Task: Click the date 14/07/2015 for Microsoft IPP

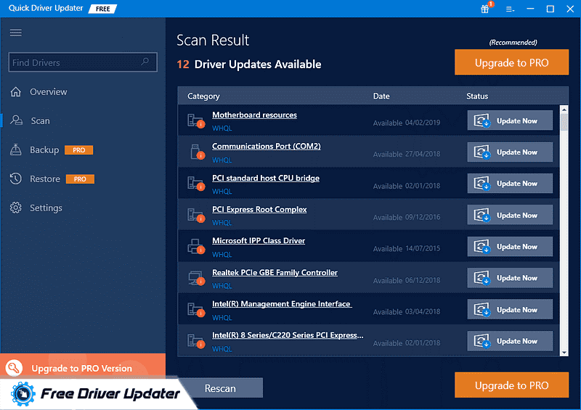Action: [x=423, y=248]
